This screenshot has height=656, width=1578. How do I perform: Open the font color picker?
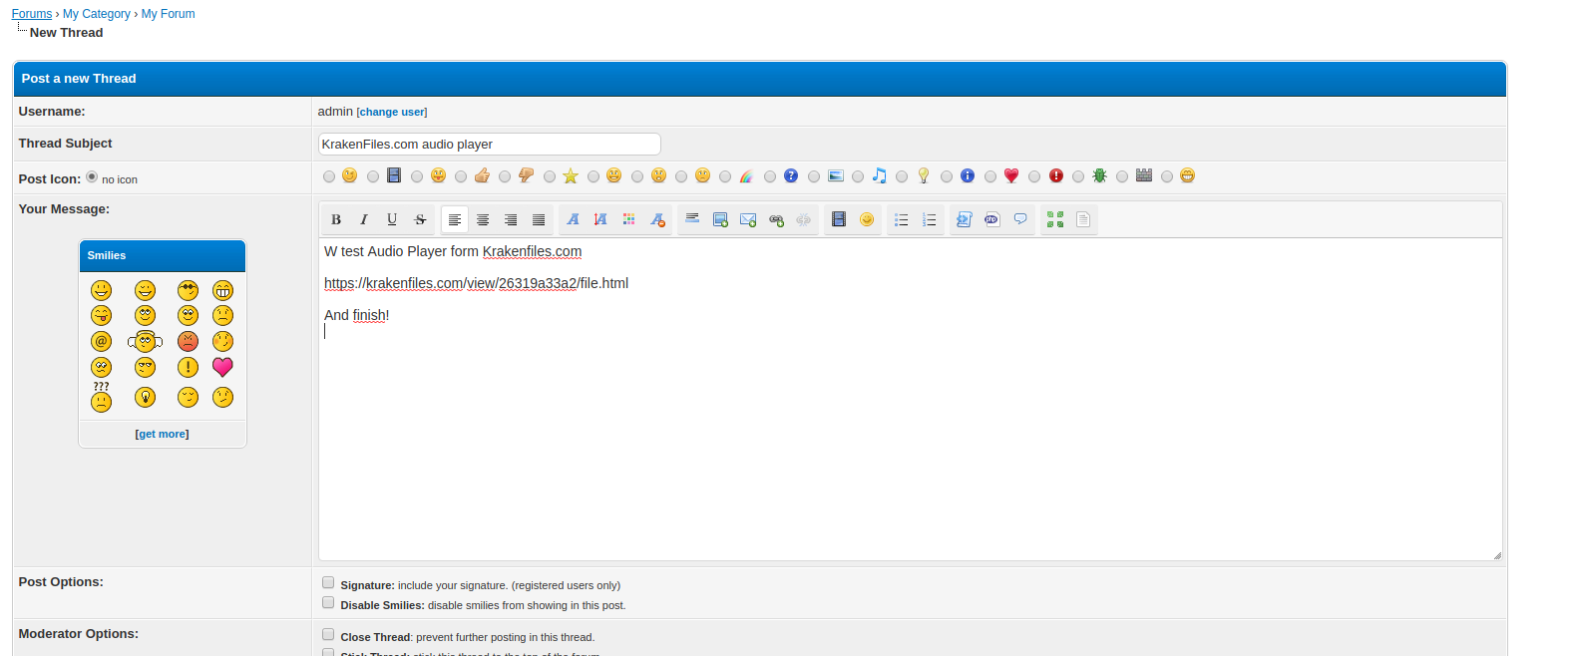coord(628,219)
